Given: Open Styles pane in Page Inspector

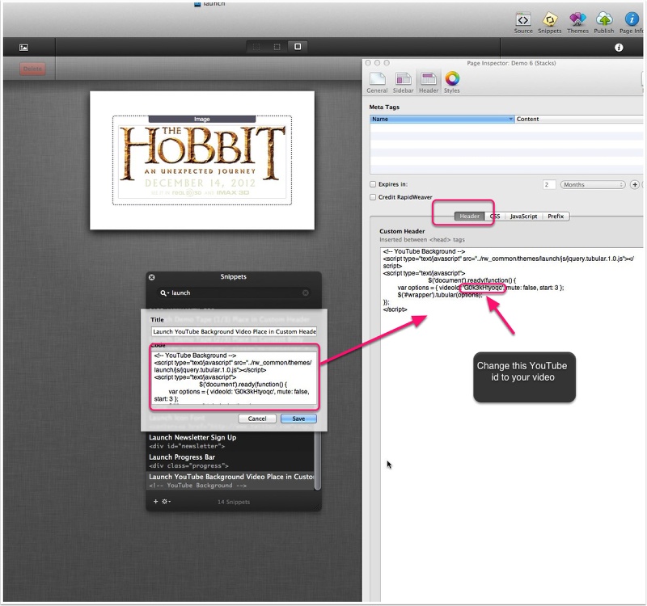Looking at the screenshot, I should pyautogui.click(x=452, y=82).
